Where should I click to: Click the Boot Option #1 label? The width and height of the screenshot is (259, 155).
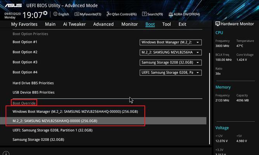(25, 42)
